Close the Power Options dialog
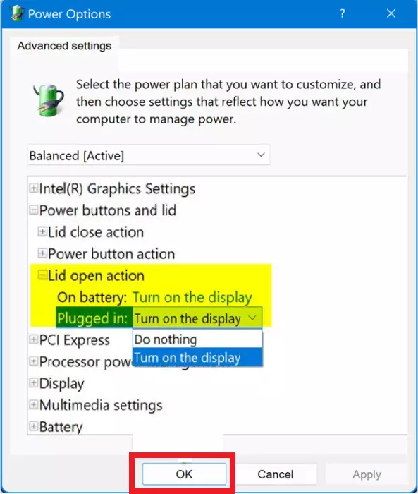 pos(391,13)
